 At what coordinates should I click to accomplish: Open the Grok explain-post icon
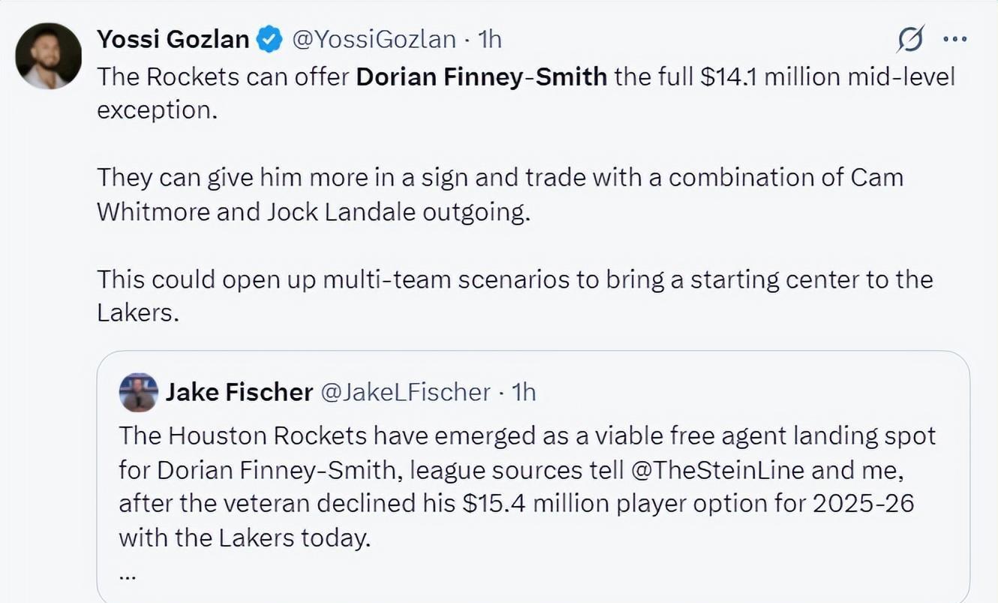(x=910, y=39)
